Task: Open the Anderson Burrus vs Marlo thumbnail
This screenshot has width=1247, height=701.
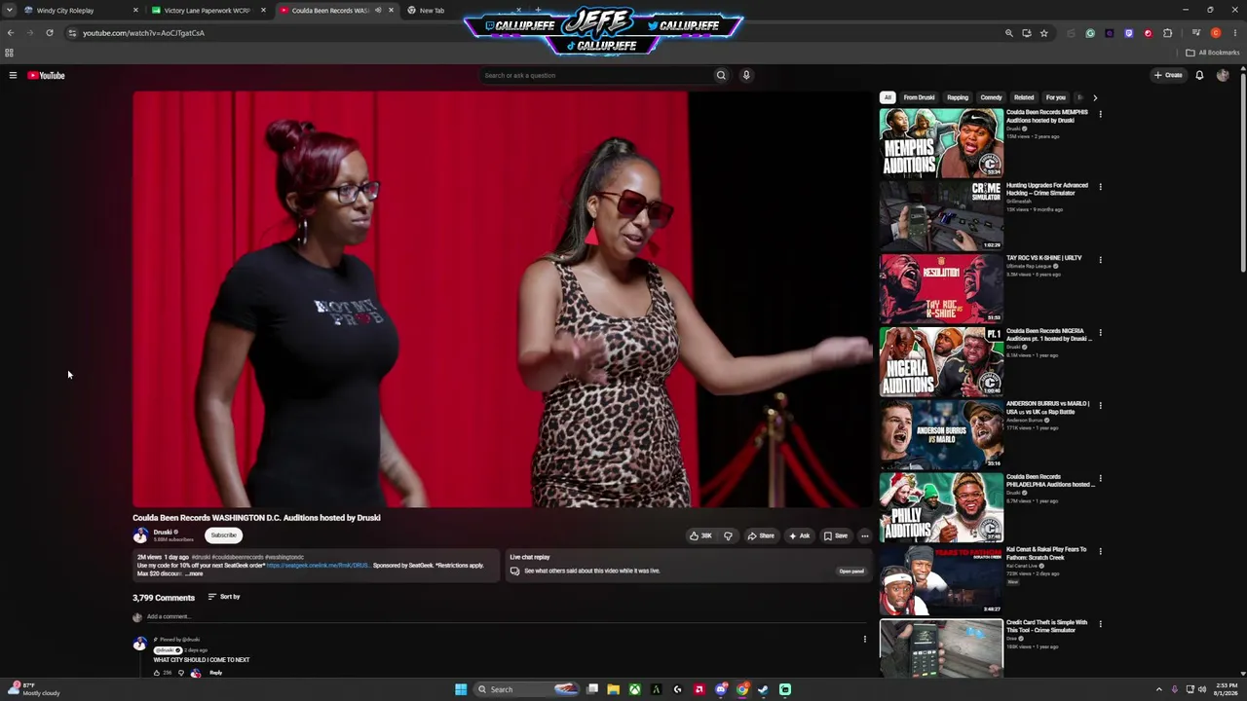Action: pos(941,434)
